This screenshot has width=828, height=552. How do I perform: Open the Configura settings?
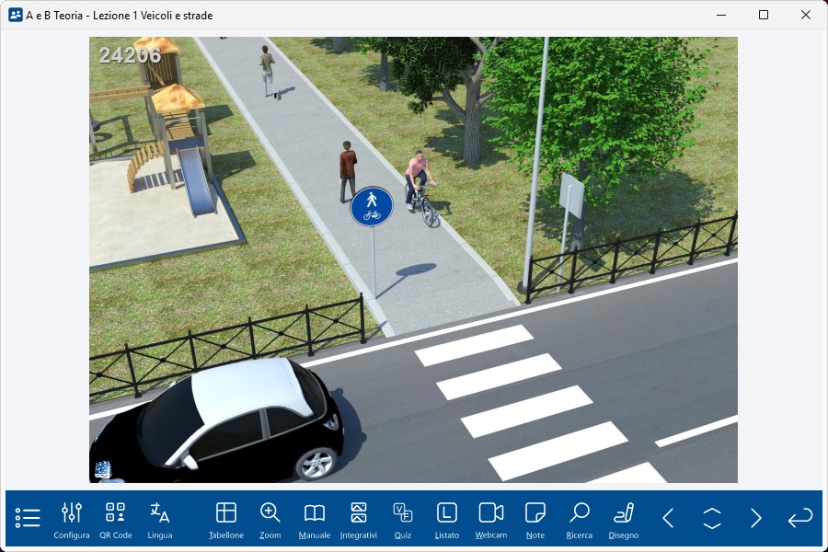pos(72,519)
